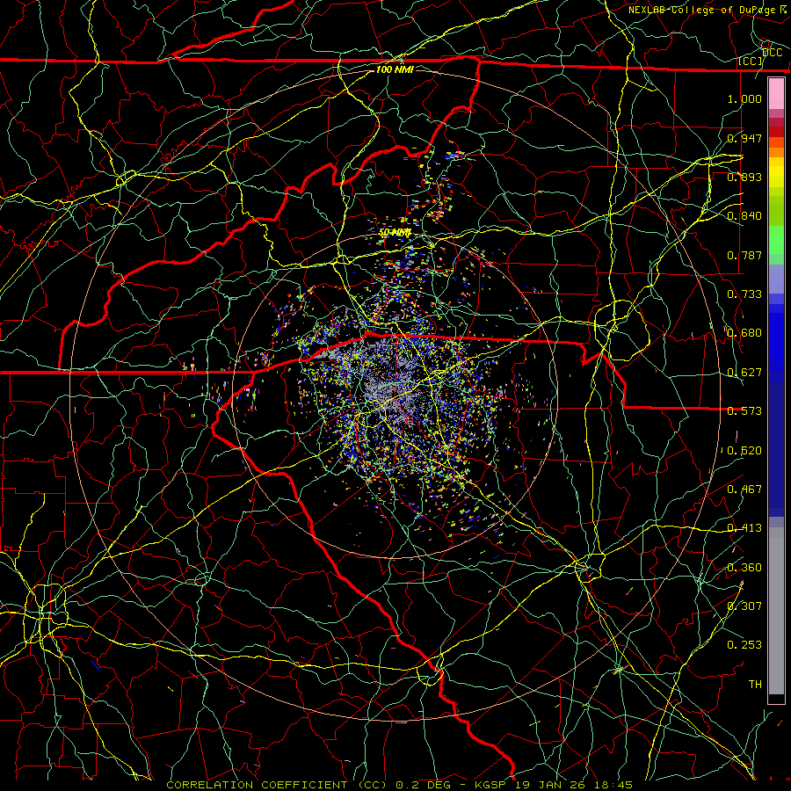This screenshot has width=791, height=791.
Task: Click the 0.680 scale value
Action: tap(744, 333)
